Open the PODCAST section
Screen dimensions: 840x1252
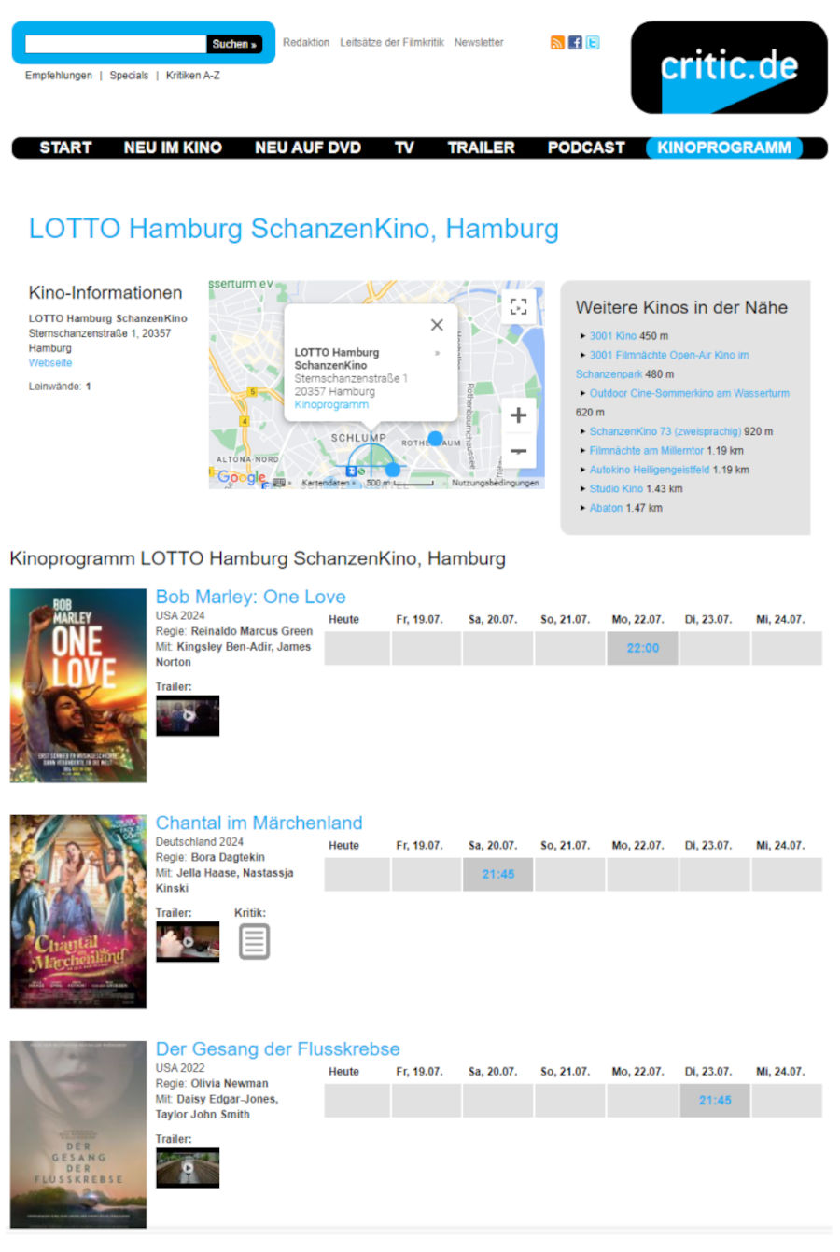tap(586, 148)
